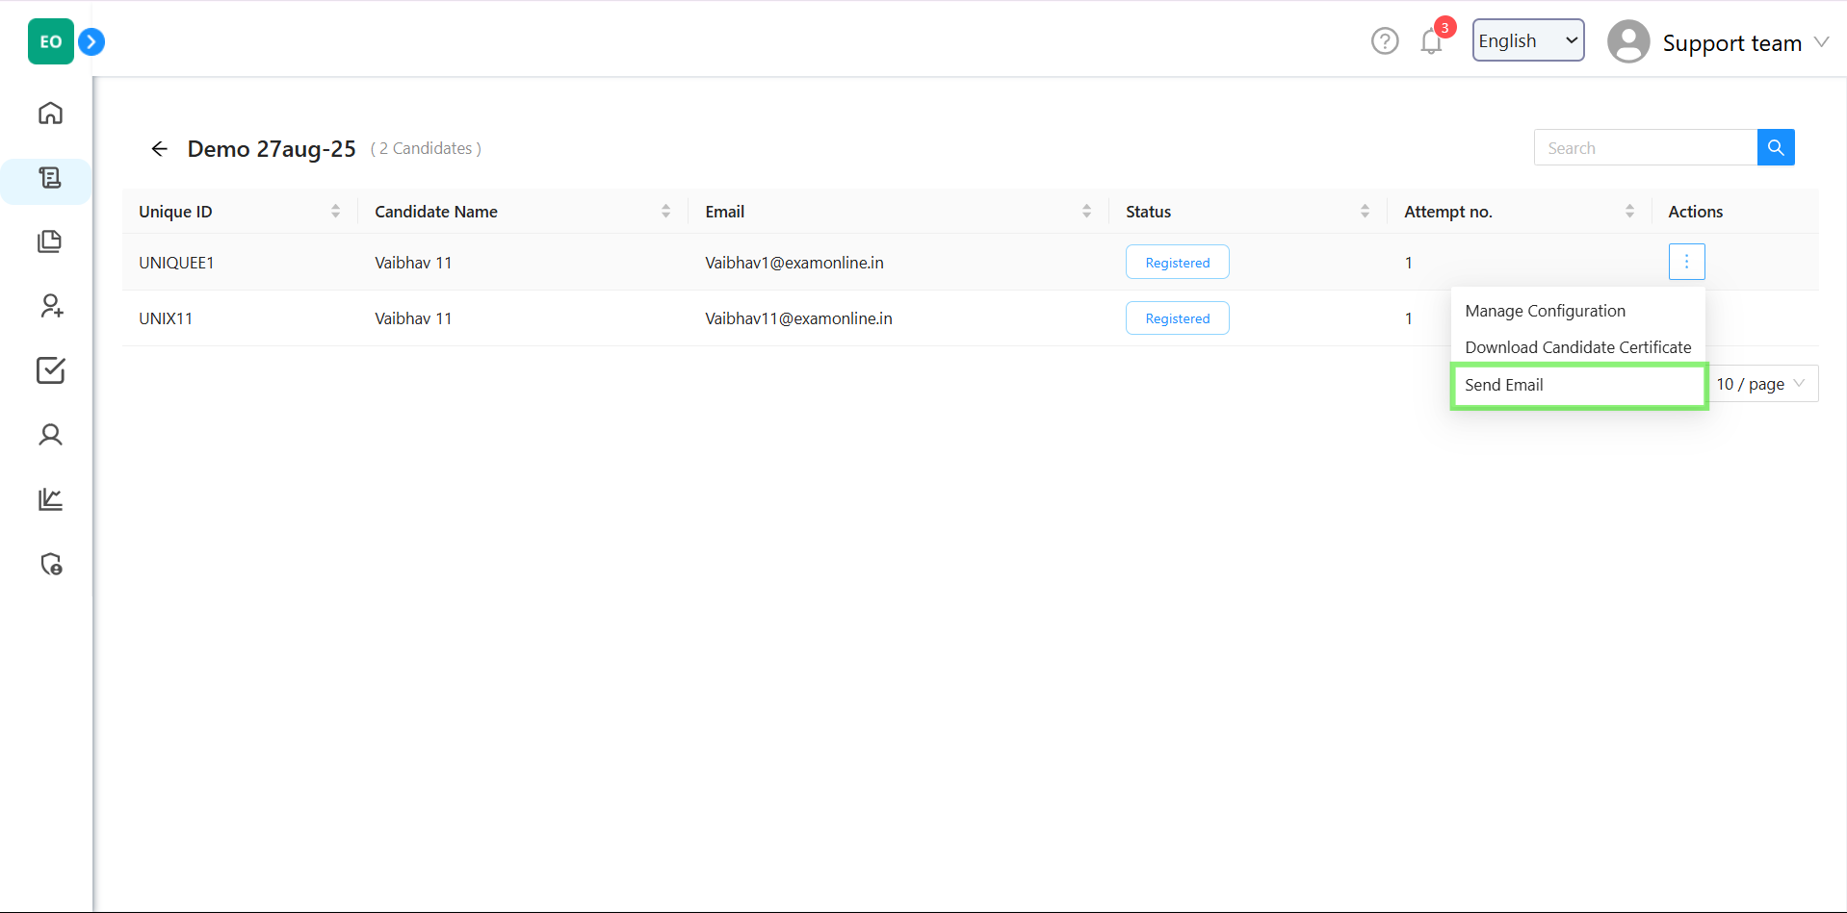1847x913 pixels.
Task: Click Registered status for UNIX11
Action: click(x=1177, y=318)
